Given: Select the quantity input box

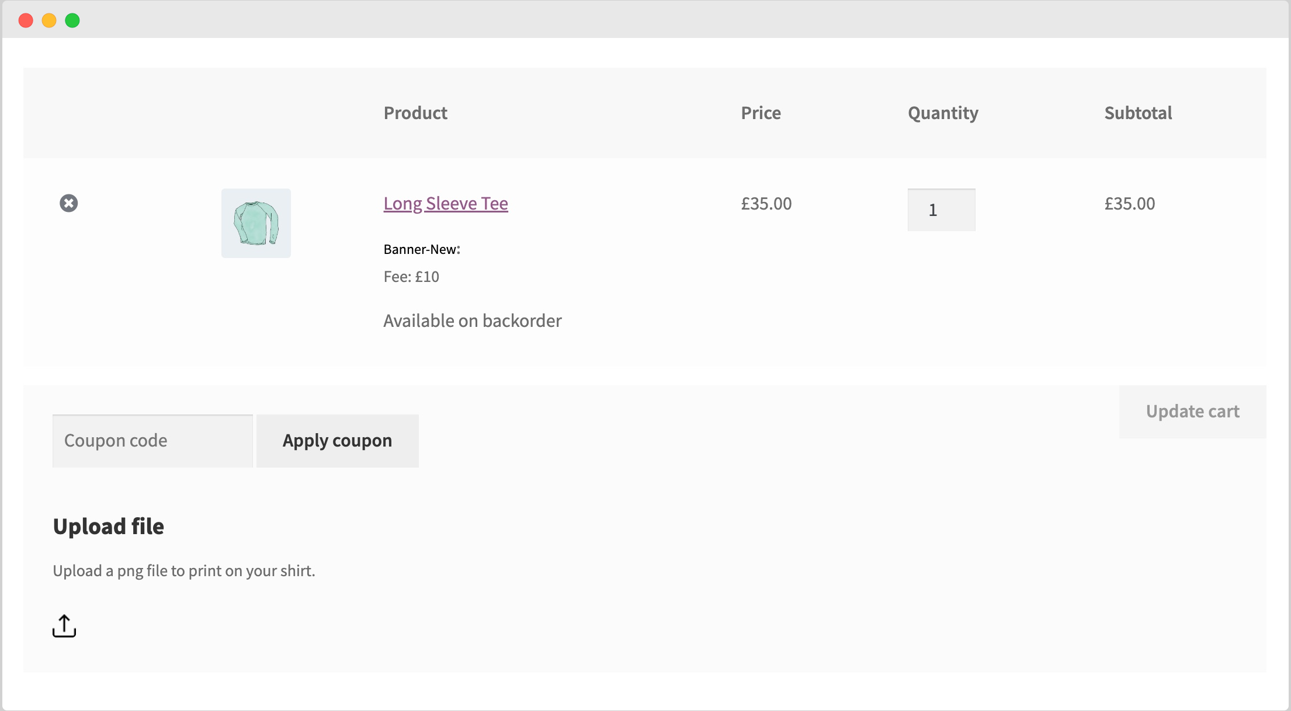Looking at the screenshot, I should (x=941, y=209).
